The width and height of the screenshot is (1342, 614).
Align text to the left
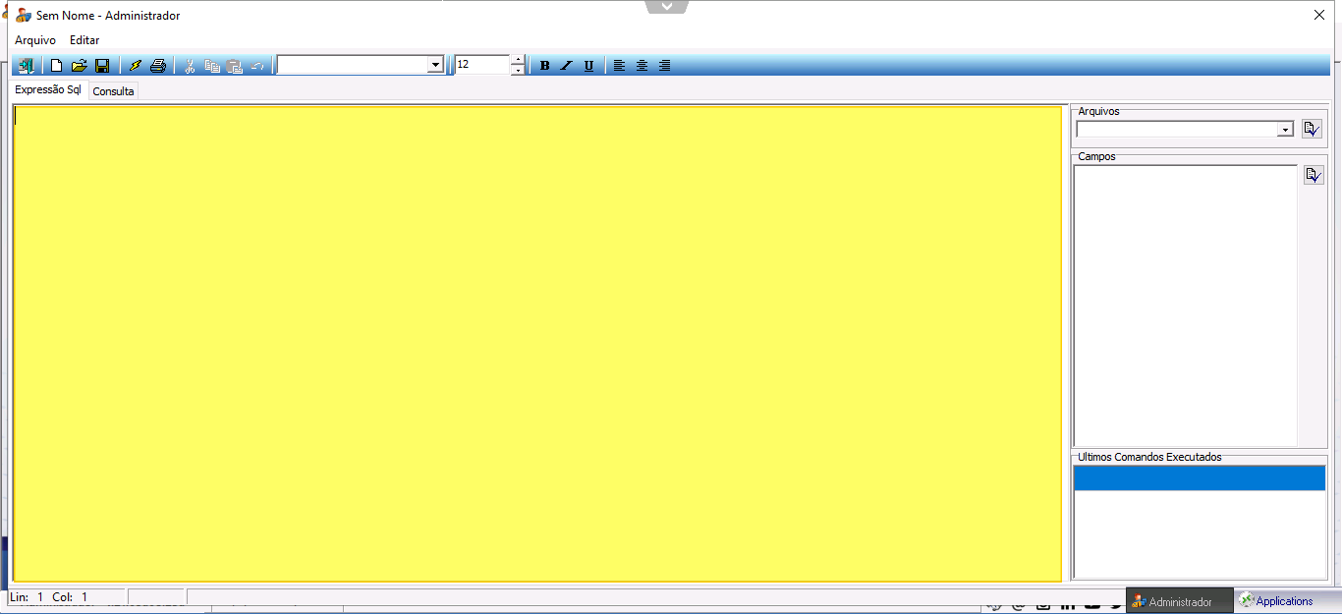(x=619, y=66)
